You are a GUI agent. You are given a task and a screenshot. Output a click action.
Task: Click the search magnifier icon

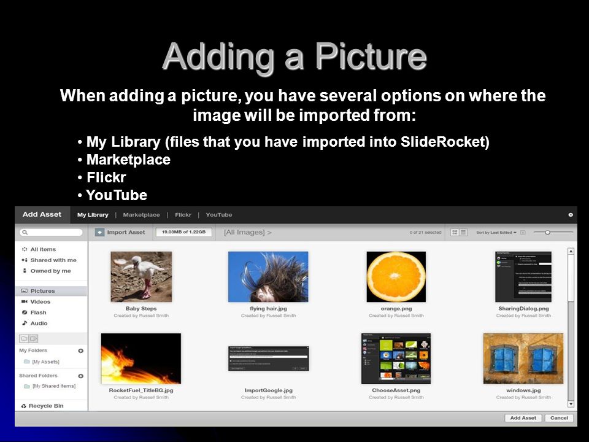(25, 232)
